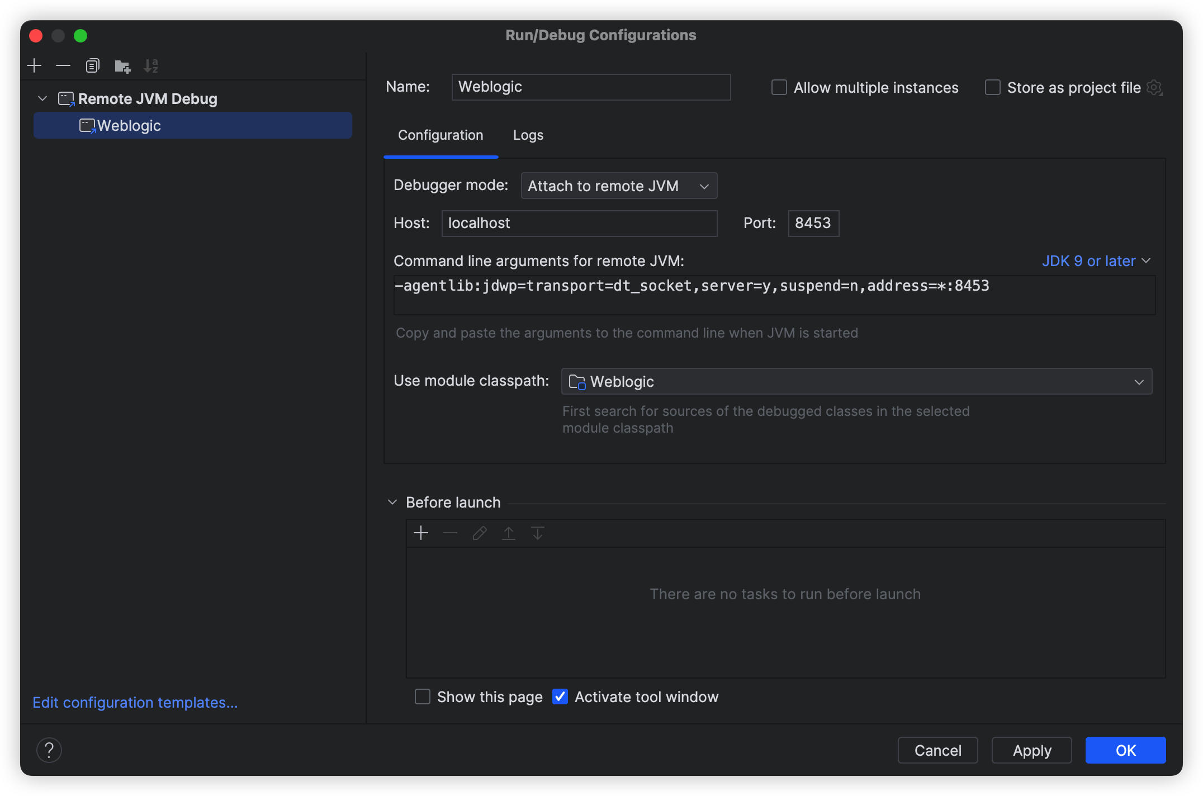
Task: Select Weblogic configuration in the tree
Action: [193, 126]
